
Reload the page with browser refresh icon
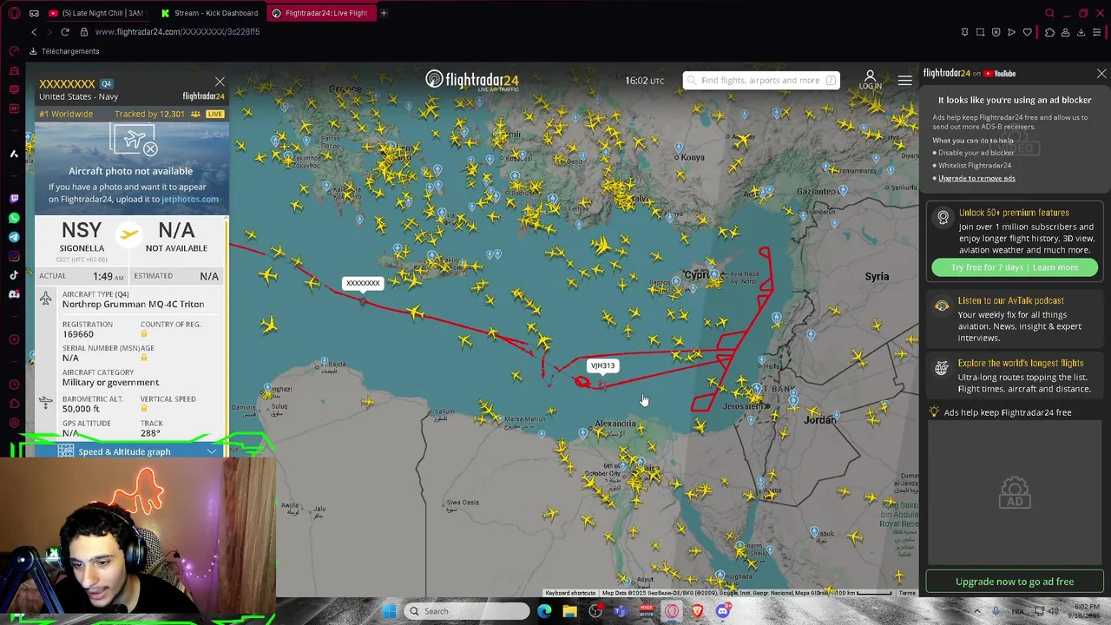[x=65, y=32]
